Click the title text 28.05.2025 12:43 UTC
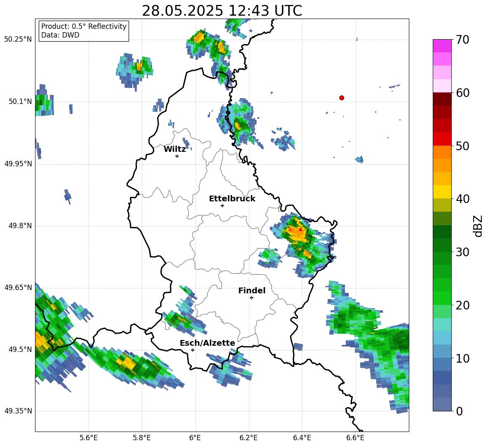The height and width of the screenshot is (446, 488). pos(222,11)
